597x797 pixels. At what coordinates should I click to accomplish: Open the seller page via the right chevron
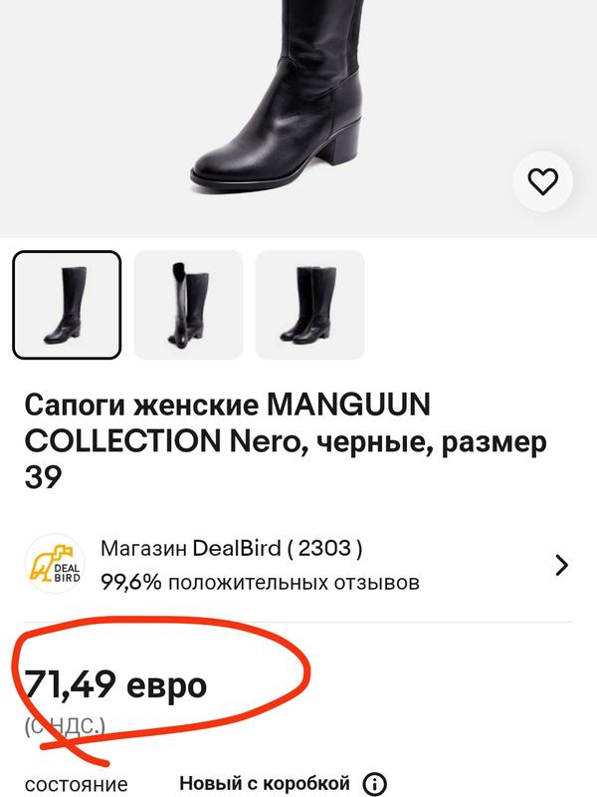coord(562,565)
